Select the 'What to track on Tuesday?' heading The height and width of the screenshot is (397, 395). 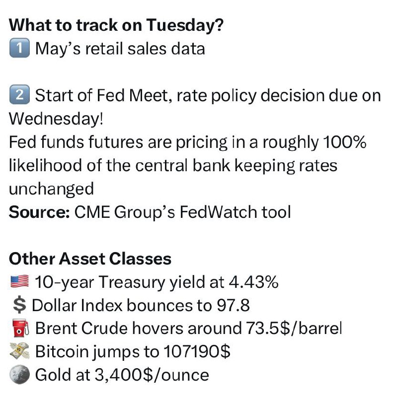pyautogui.click(x=116, y=25)
